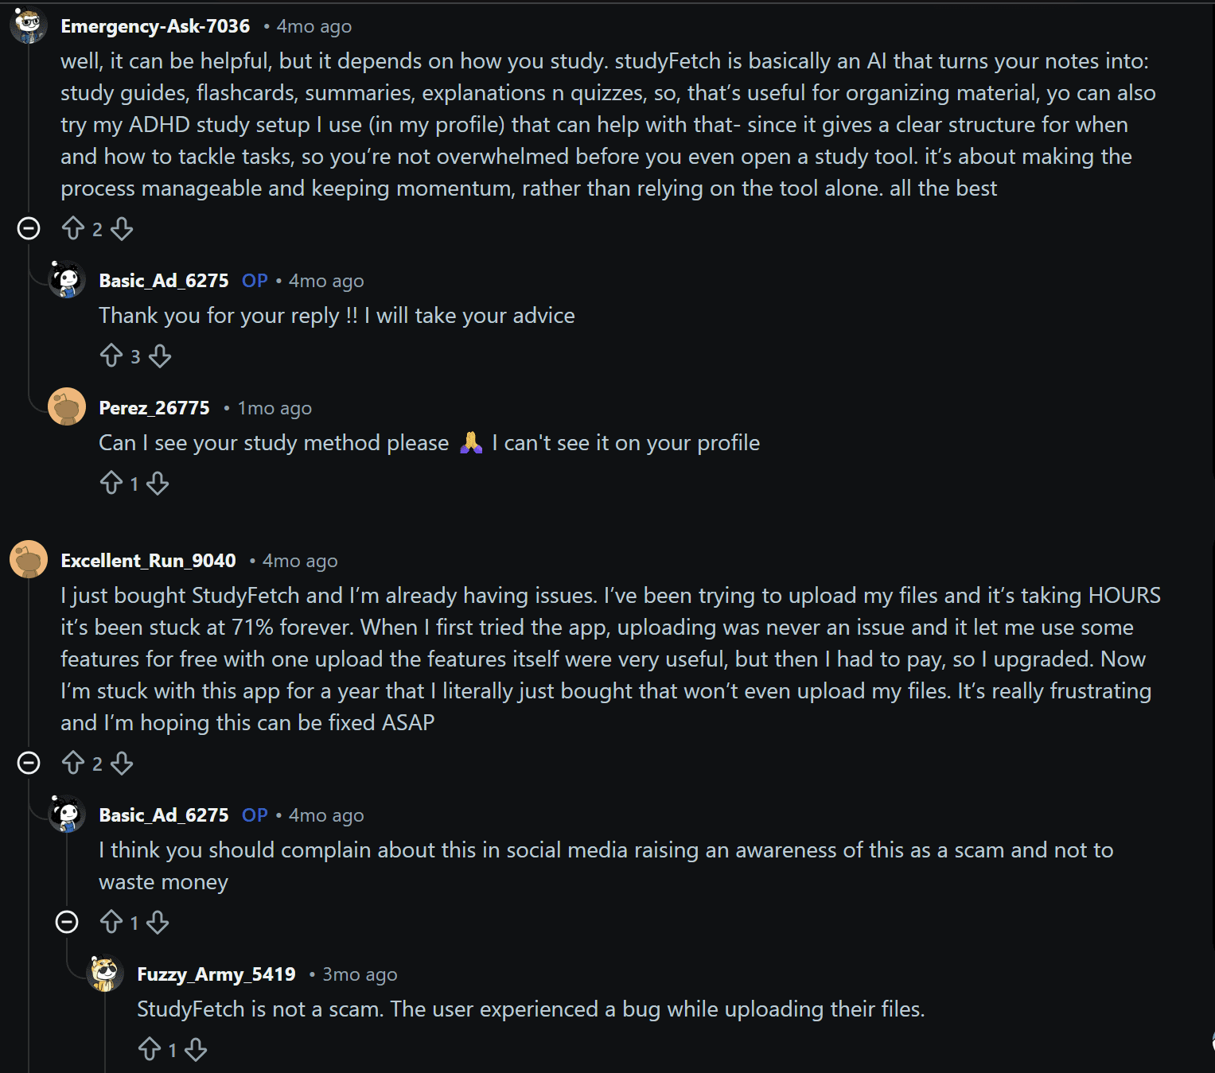
Task: Upvote Fuzzy_Army_5419's comment
Action: coord(150,1050)
